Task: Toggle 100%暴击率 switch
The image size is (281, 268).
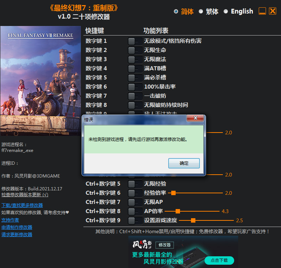Action: click(x=135, y=87)
